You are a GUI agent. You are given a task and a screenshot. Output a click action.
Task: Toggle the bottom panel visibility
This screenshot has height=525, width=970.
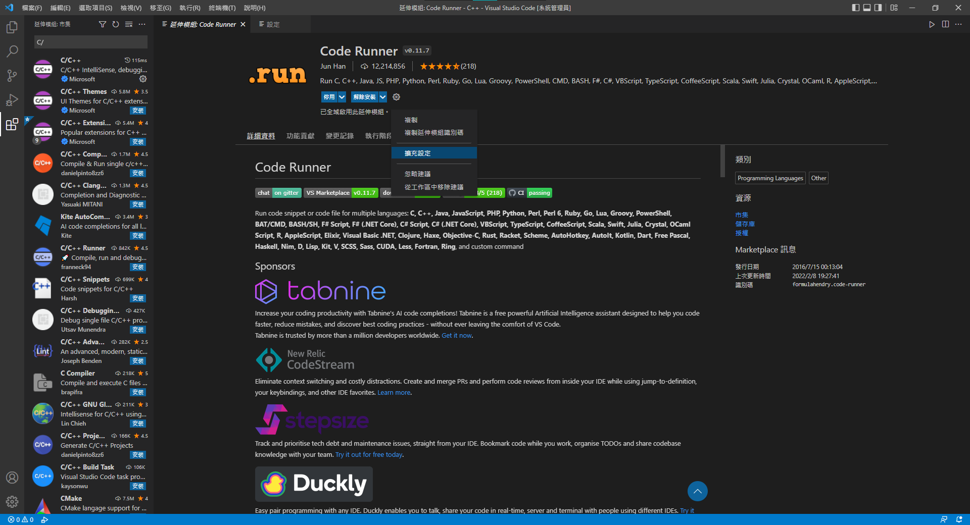pyautogui.click(x=867, y=8)
